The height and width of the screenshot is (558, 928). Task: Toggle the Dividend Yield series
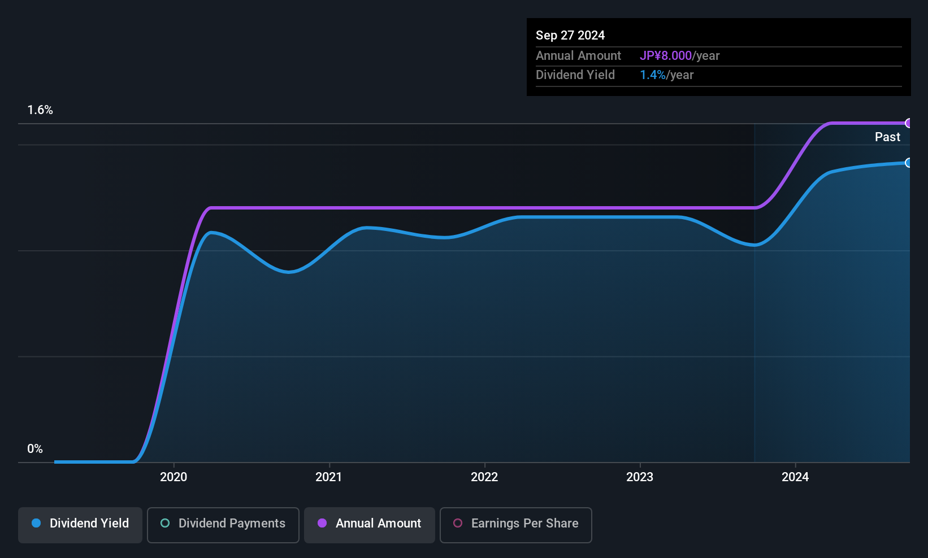[80, 525]
